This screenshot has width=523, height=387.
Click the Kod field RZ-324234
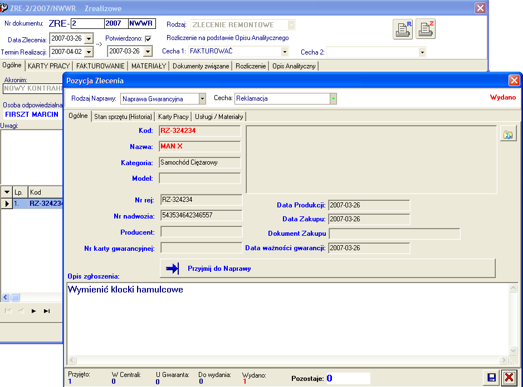(x=199, y=131)
